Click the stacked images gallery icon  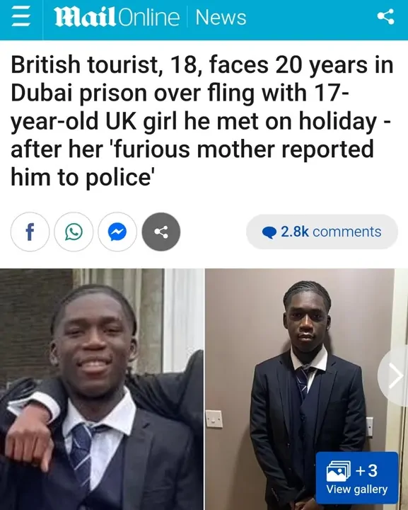click(339, 470)
